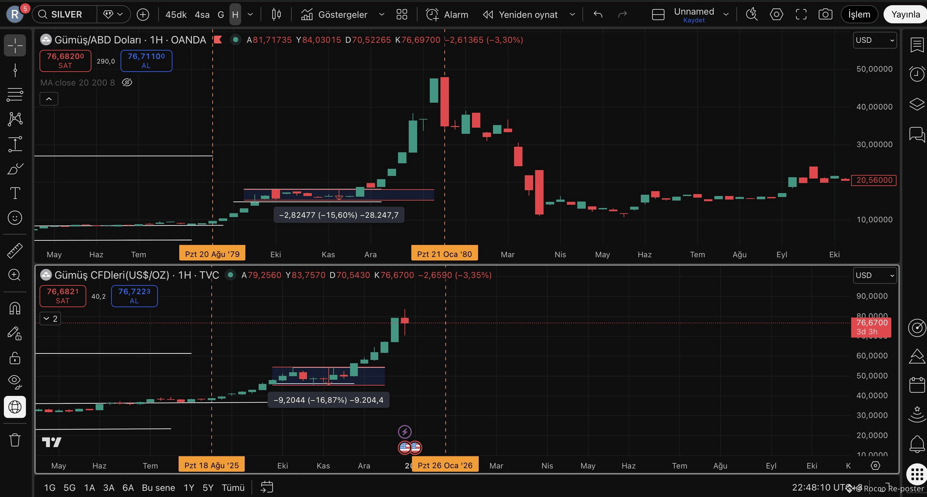Open the go to date calendar icon
Viewport: 927px width, 497px height.
coord(267,487)
